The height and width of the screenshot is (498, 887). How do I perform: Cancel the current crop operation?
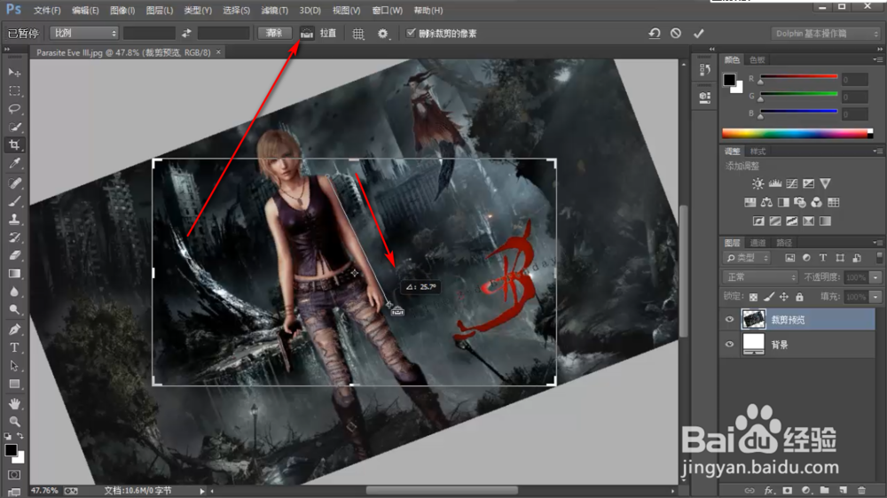tap(676, 34)
